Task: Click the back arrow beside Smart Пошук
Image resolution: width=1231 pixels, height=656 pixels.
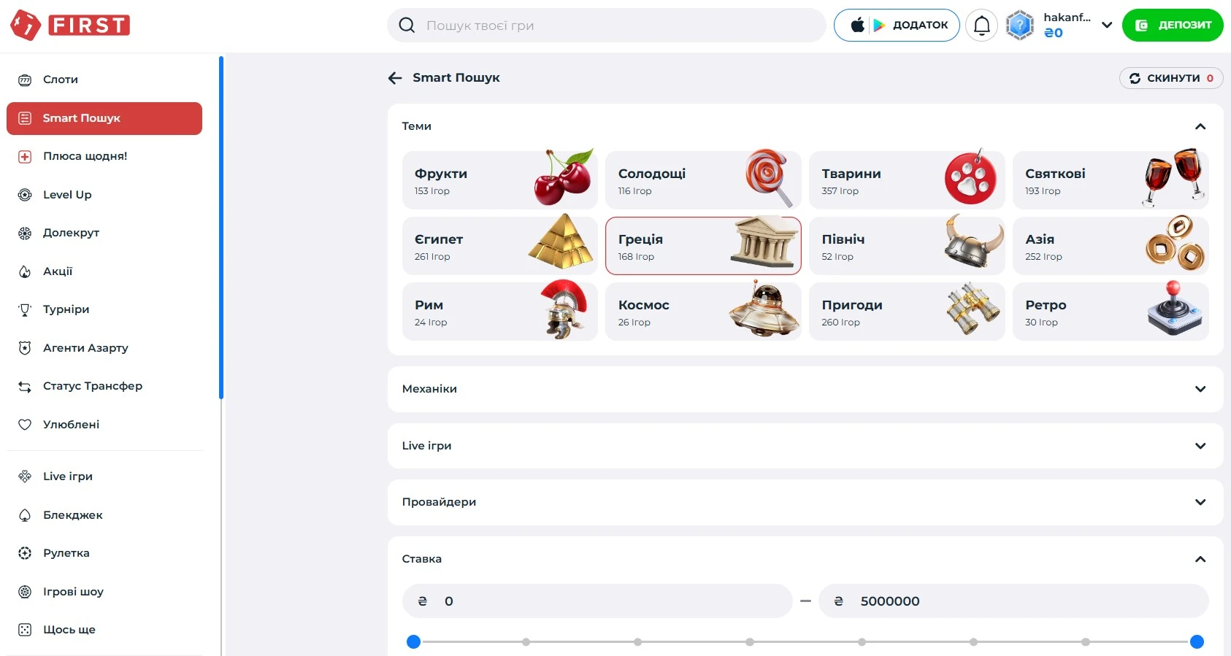Action: (395, 78)
